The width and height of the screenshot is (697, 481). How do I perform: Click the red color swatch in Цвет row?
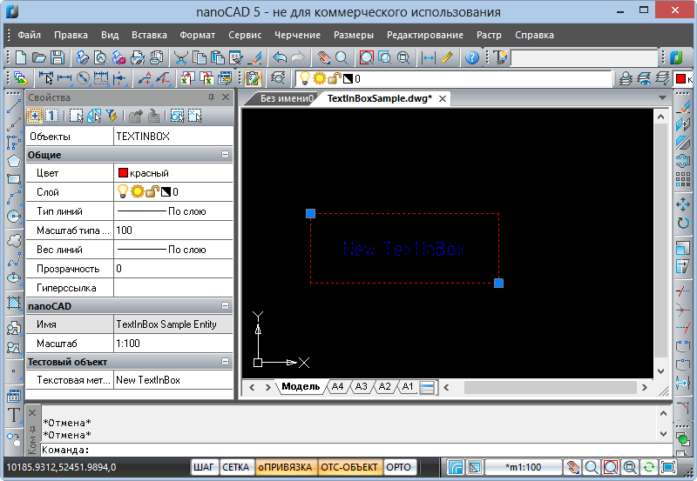click(123, 172)
